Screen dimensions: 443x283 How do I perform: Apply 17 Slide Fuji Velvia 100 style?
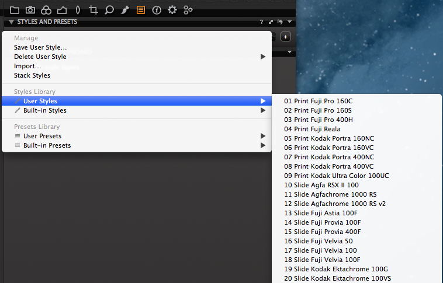click(x=357, y=250)
